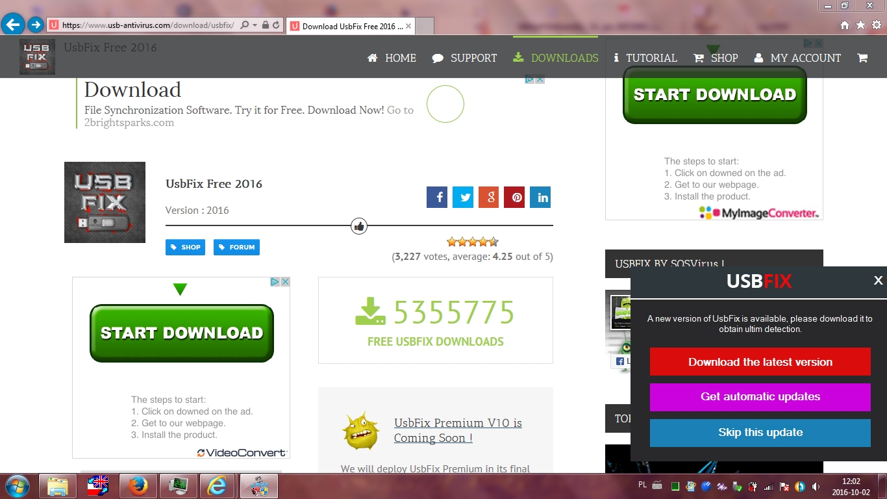
Task: Open HOME in site navigation
Action: (392, 58)
